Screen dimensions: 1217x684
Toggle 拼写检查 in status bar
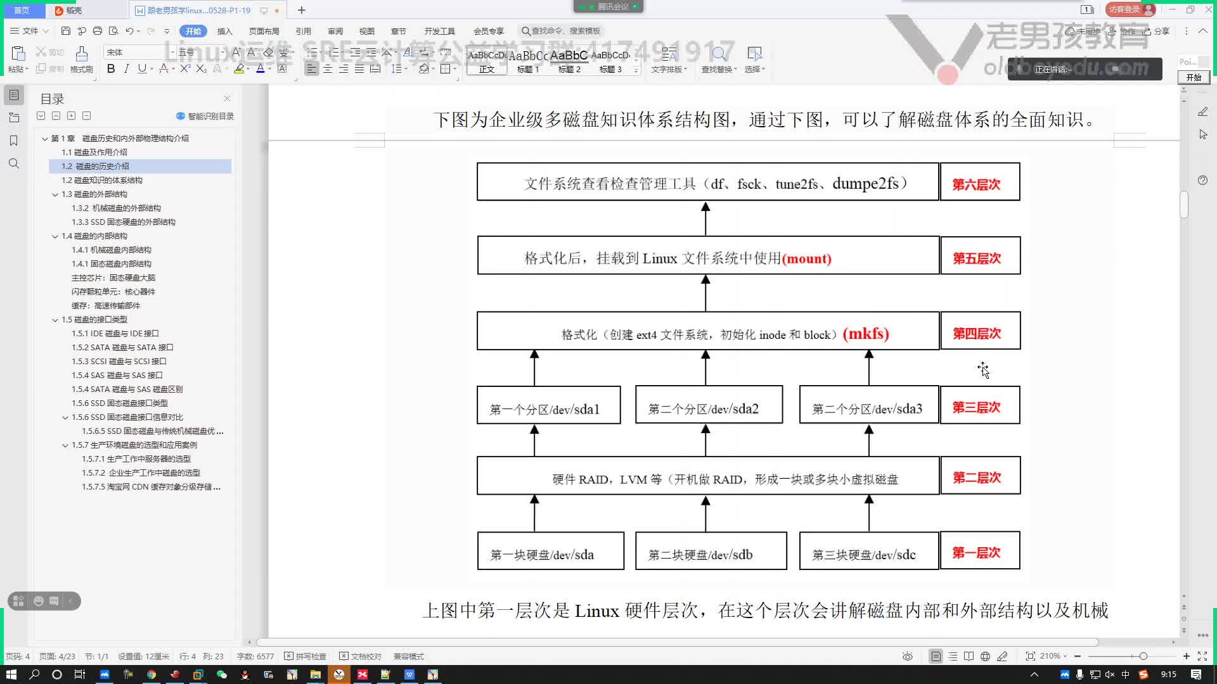(306, 656)
